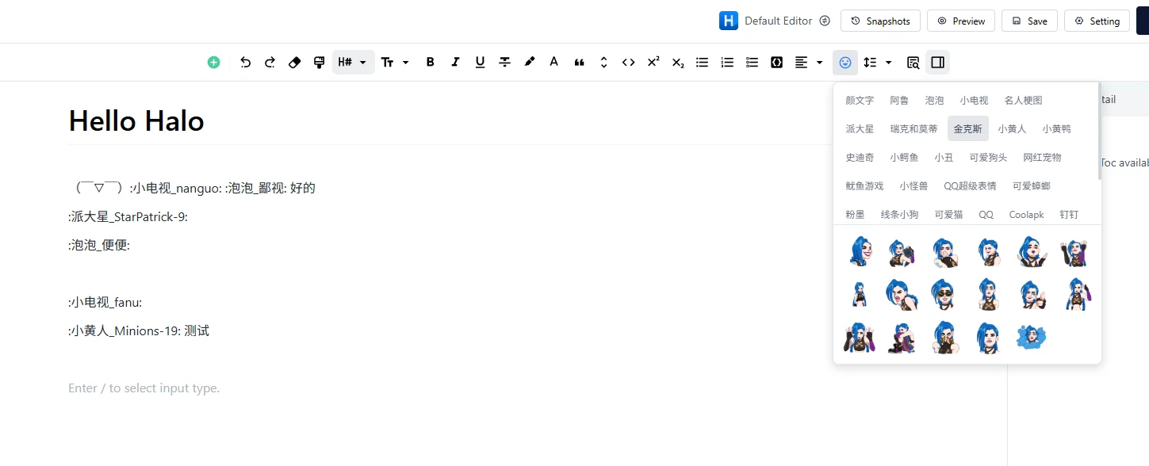Open the Snapshots button
This screenshot has height=466, width=1149.
pyautogui.click(x=880, y=21)
